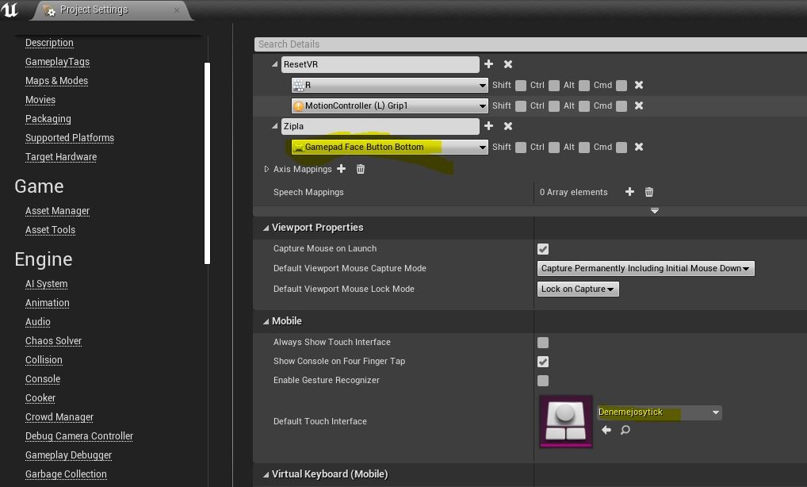Add a key mapping to Zipla action
The image size is (807, 487).
click(488, 125)
